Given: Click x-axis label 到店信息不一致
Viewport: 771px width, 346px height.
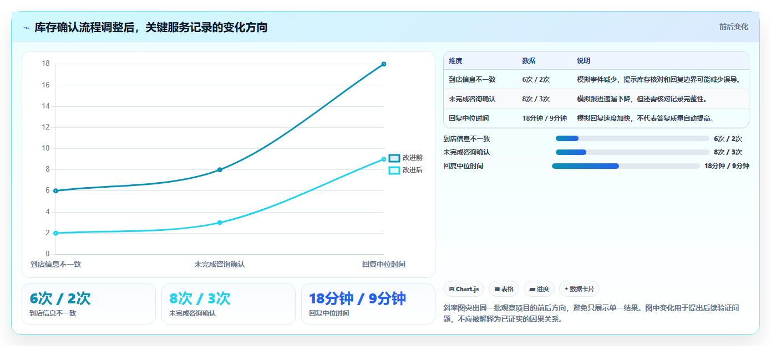Looking at the screenshot, I should coord(55,264).
